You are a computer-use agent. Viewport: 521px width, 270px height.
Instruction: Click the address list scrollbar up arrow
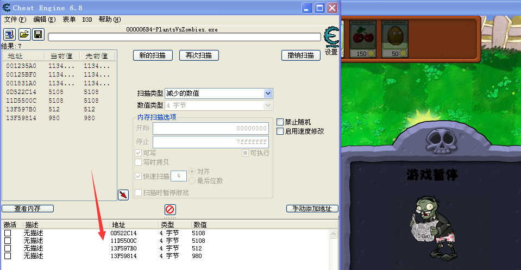(x=333, y=234)
